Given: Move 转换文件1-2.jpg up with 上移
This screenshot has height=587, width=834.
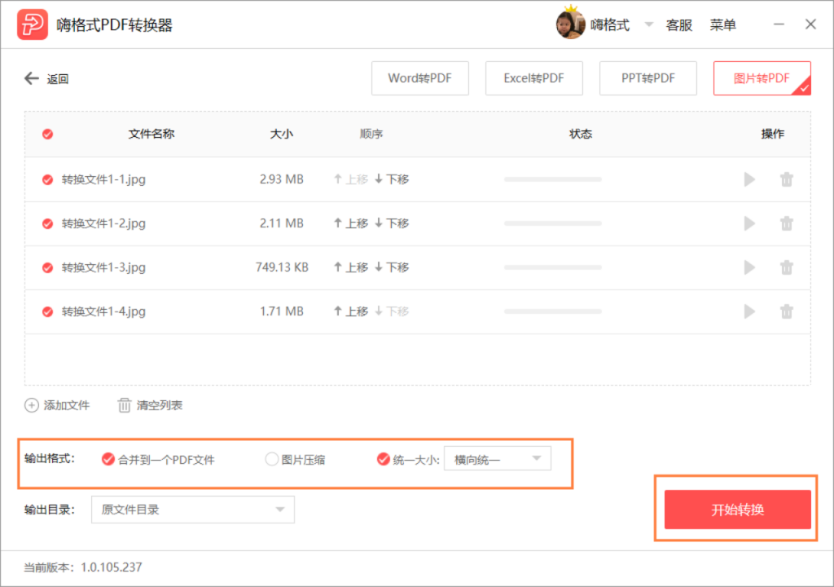Looking at the screenshot, I should tap(351, 223).
